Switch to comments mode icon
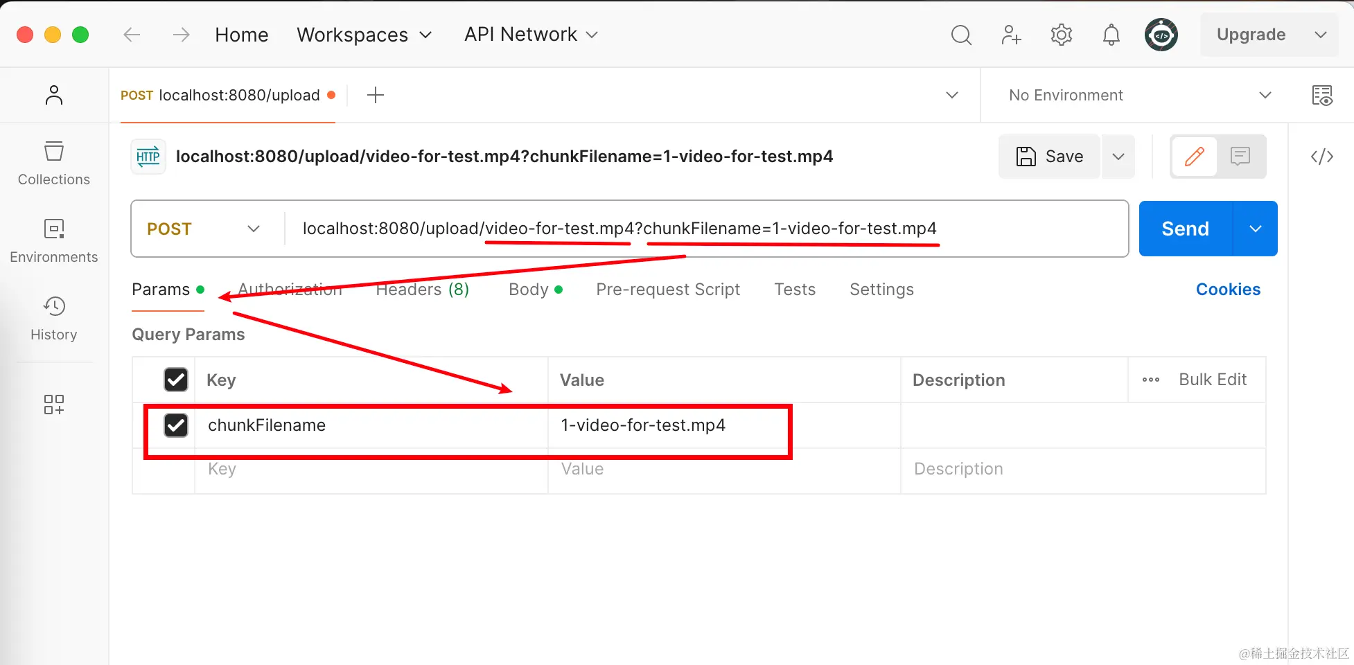The width and height of the screenshot is (1354, 665). point(1240,157)
